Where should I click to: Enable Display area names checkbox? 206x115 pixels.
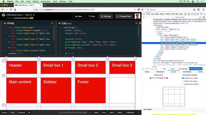183,81
